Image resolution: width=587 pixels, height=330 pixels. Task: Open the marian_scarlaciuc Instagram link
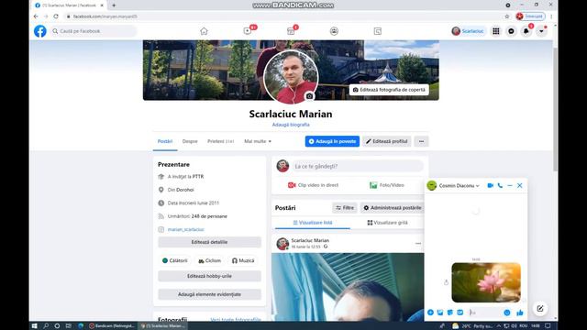[185, 229]
